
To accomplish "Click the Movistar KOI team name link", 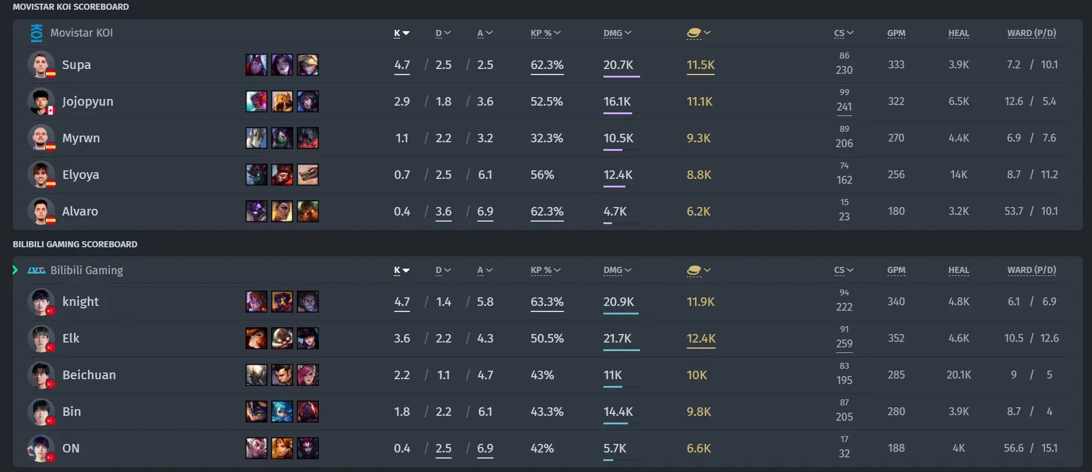I will (x=81, y=33).
